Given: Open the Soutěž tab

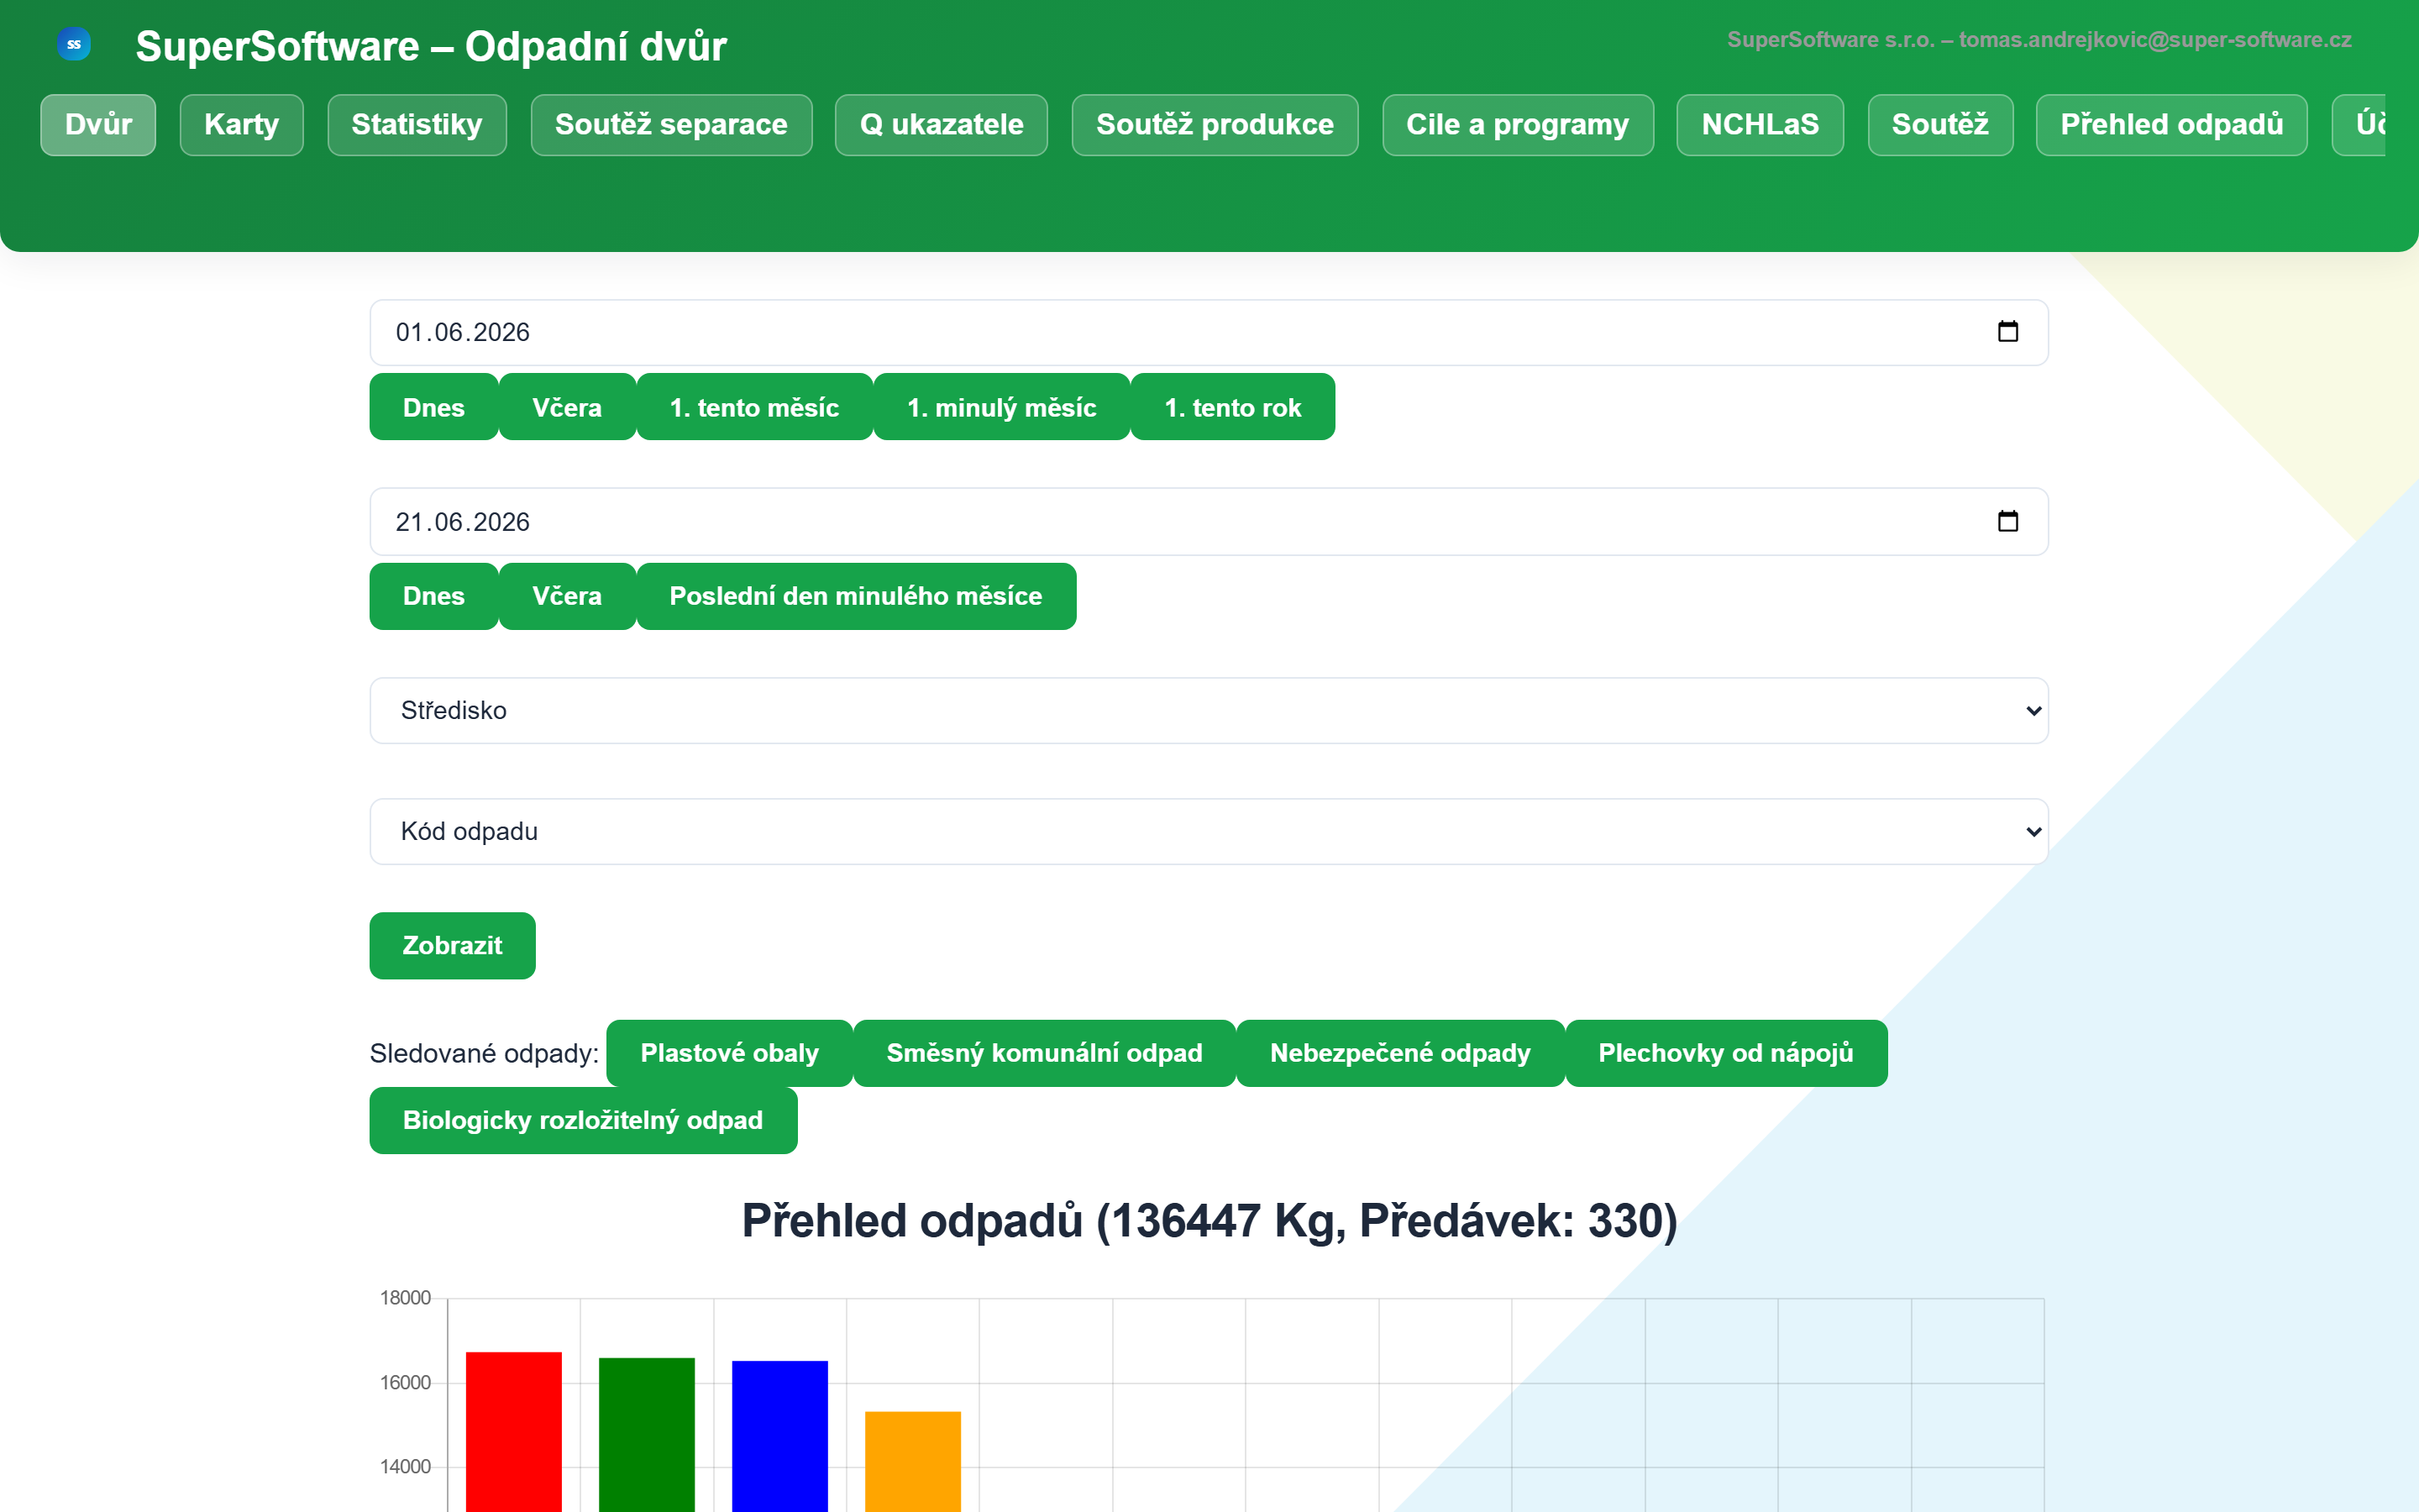Looking at the screenshot, I should point(1940,125).
